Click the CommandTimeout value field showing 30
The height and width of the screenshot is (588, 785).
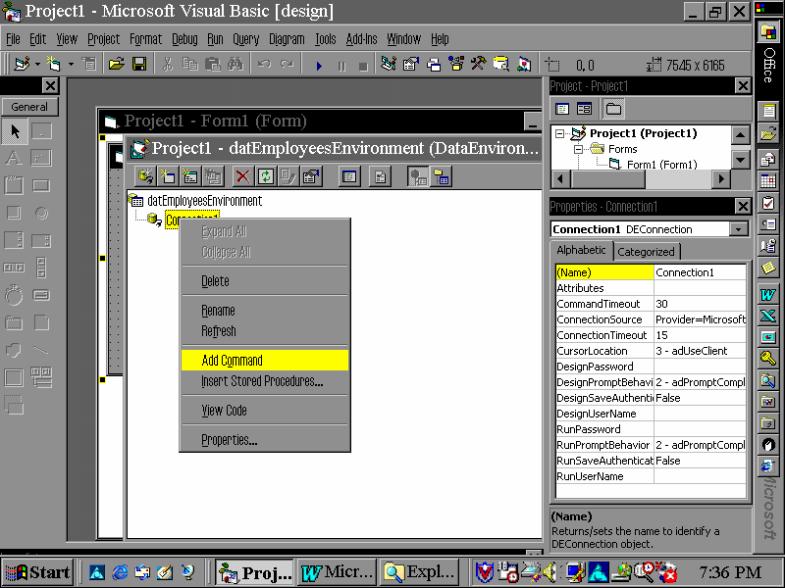(x=699, y=304)
